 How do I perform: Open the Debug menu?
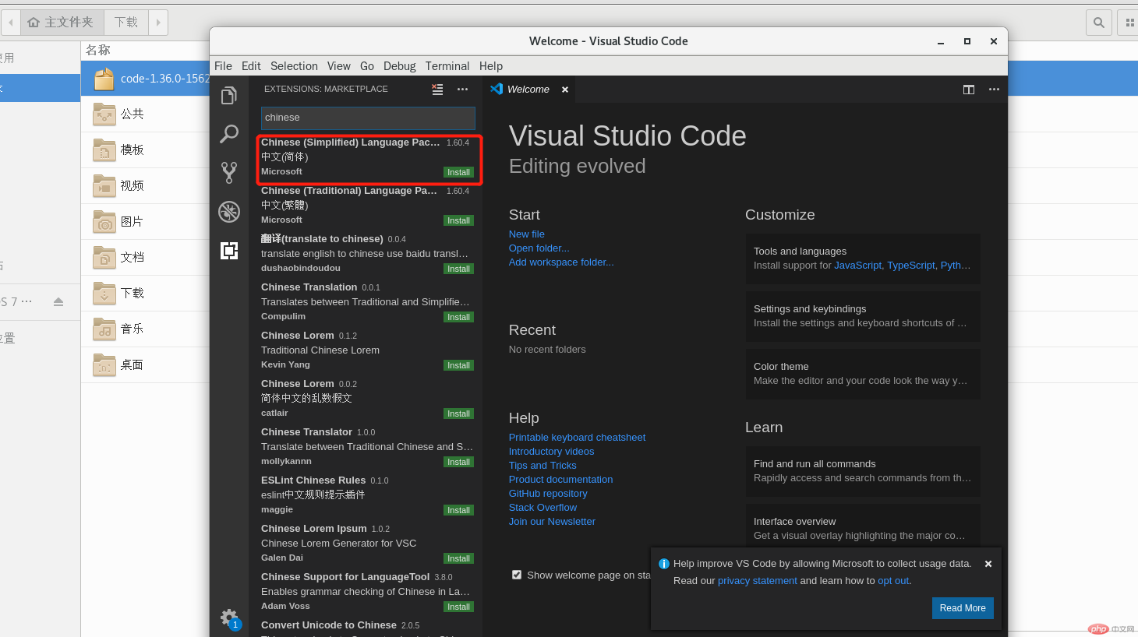click(x=399, y=66)
